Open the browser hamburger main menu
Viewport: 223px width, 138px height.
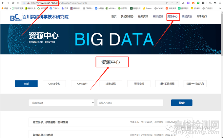click(220, 3)
